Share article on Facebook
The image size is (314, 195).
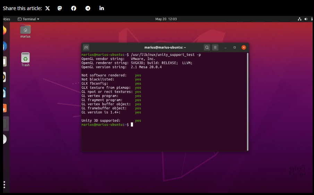[74, 8]
